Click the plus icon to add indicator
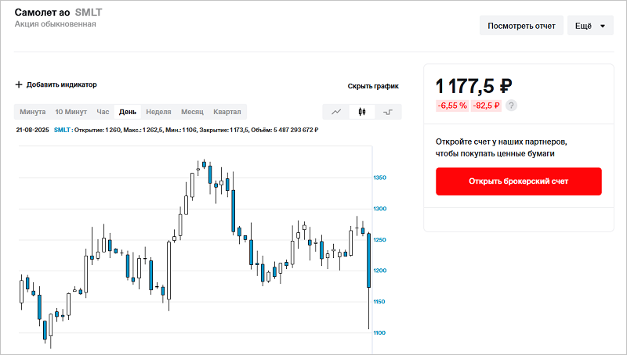Image resolution: width=627 pixels, height=355 pixels. 19,84
